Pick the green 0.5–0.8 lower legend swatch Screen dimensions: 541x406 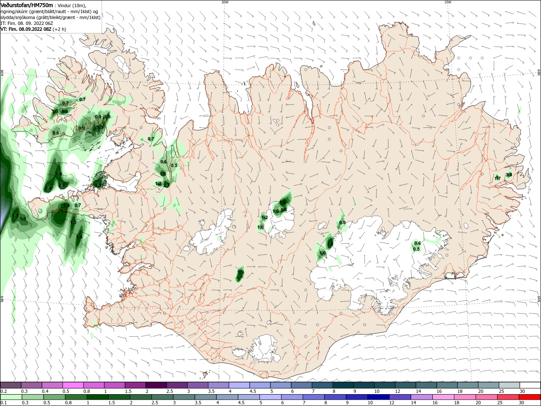pos(55,397)
